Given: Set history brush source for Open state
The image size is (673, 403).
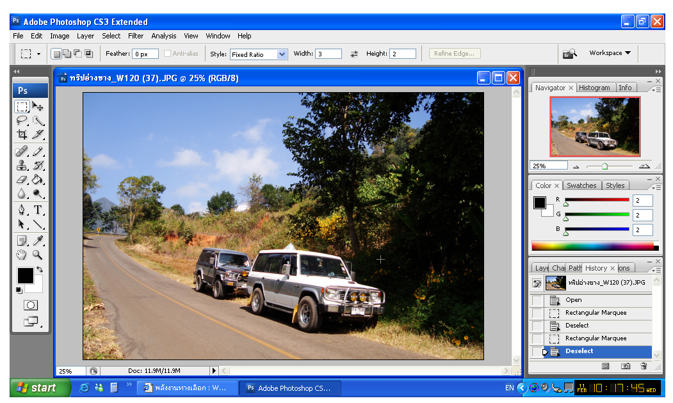Looking at the screenshot, I should click(537, 300).
